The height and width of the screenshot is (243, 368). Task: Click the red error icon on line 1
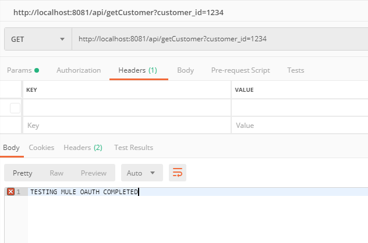coord(10,192)
